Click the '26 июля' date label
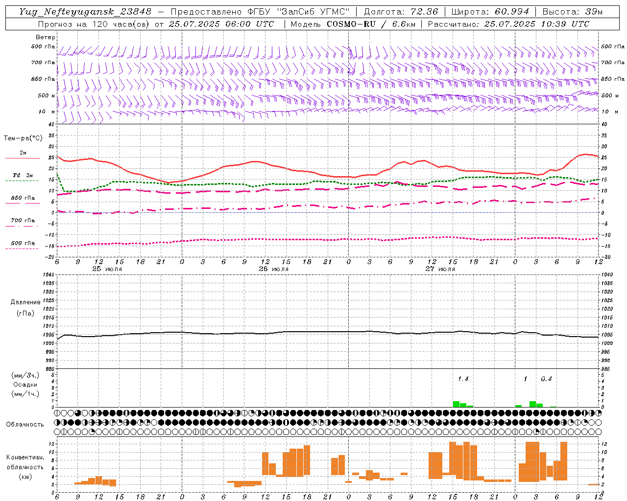Viewport: 627px width, 501px height. click(x=273, y=269)
